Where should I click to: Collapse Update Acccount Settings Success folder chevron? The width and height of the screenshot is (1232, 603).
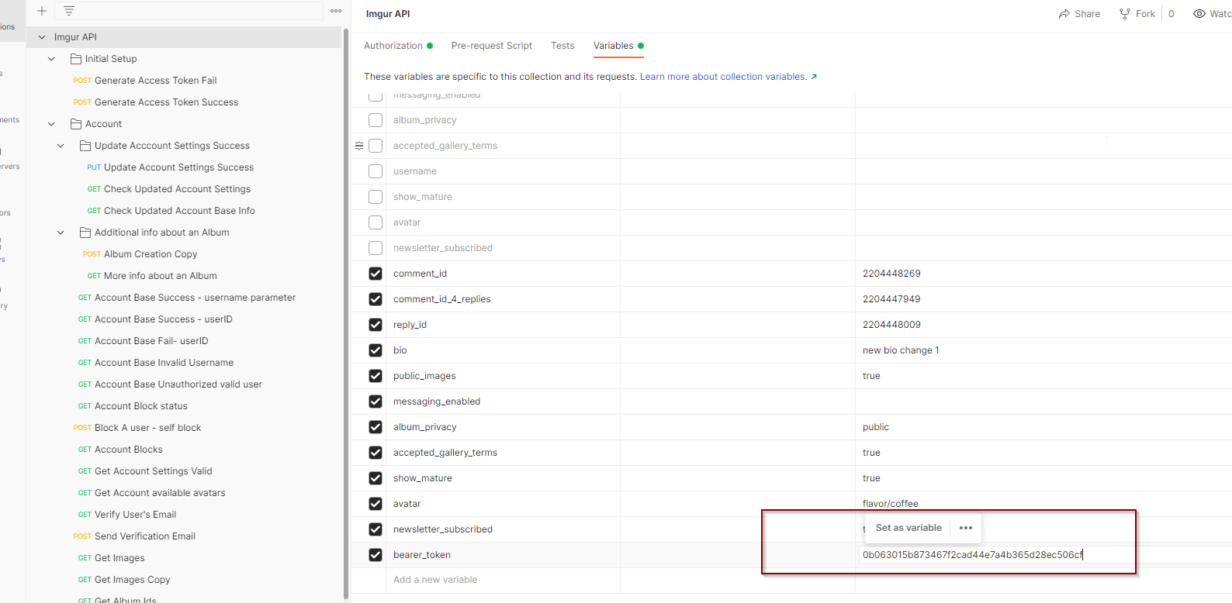coord(61,146)
